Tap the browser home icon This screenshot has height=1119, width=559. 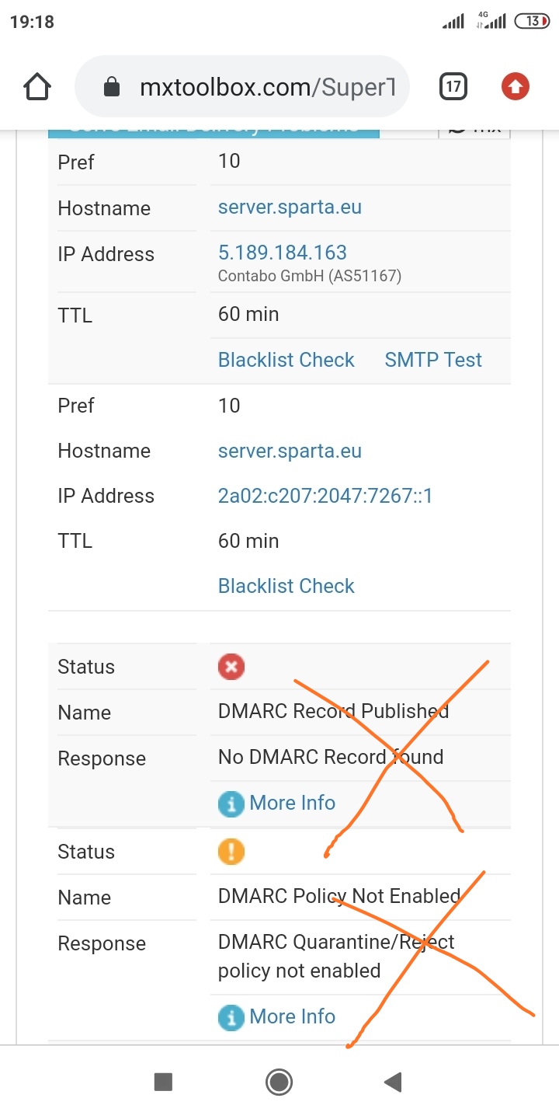tap(37, 87)
